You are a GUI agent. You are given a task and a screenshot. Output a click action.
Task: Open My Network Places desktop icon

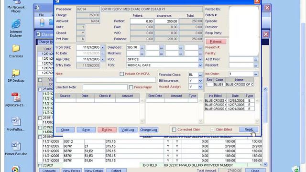[16, 6]
